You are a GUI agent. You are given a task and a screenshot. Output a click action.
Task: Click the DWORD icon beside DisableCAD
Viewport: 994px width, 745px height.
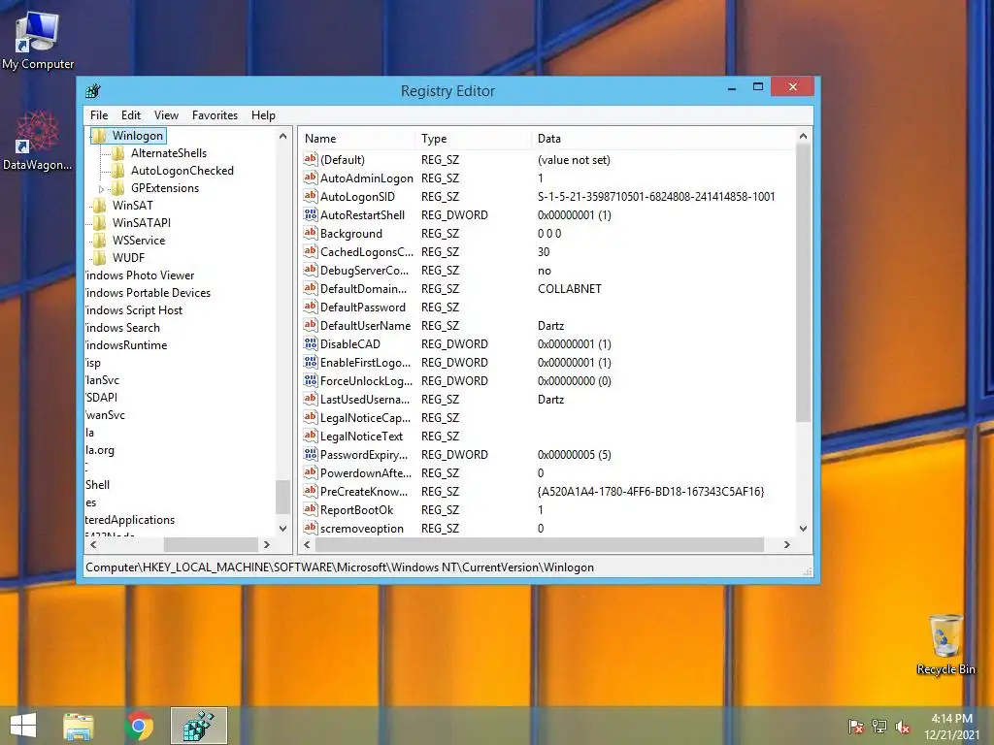click(310, 343)
